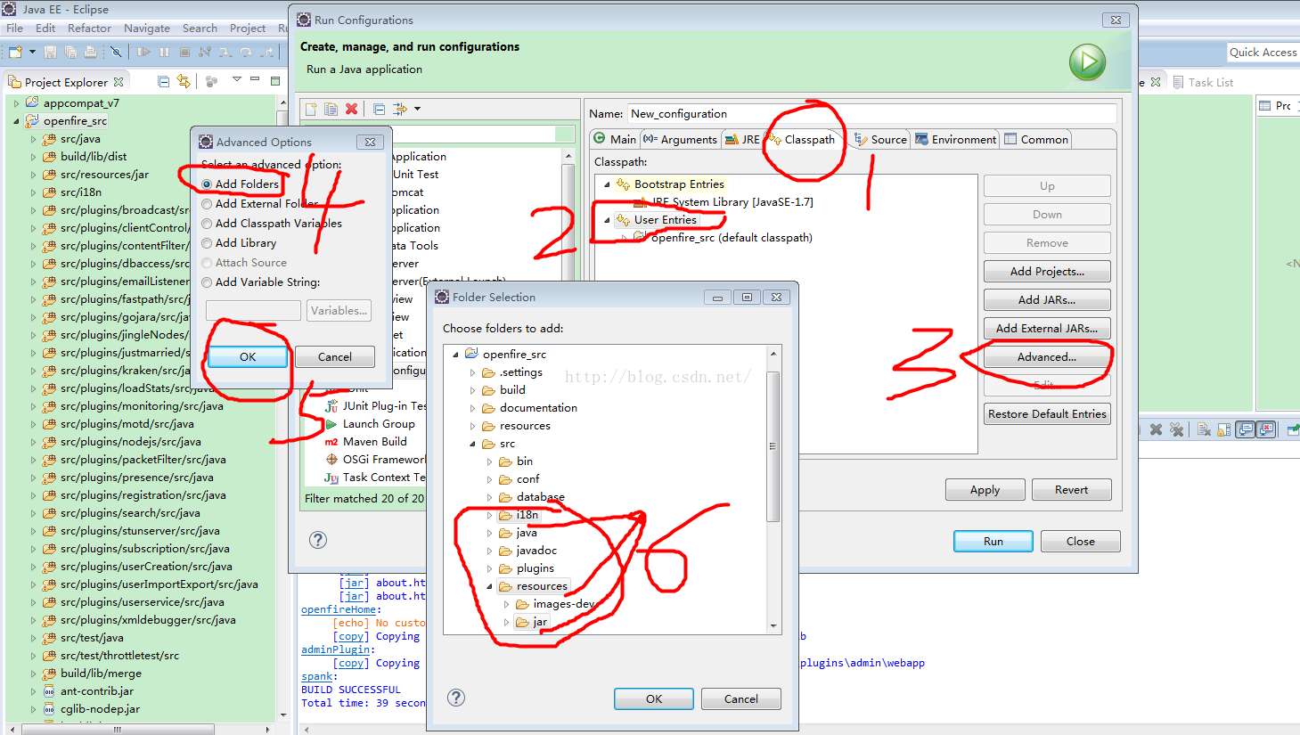The width and height of the screenshot is (1300, 735).
Task: Expand .settings folder in Folder Selection
Action: (472, 372)
